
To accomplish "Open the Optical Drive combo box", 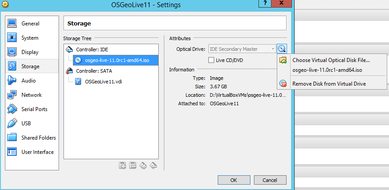I will tap(242, 49).
